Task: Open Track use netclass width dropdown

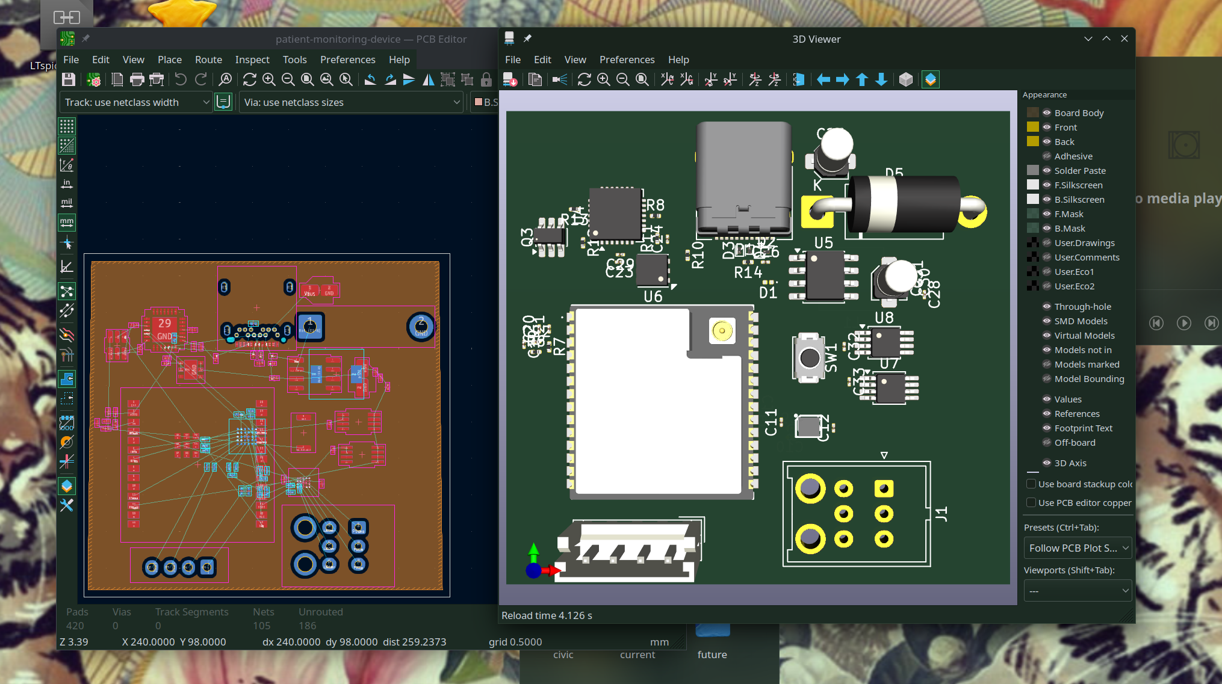Action: [x=136, y=102]
